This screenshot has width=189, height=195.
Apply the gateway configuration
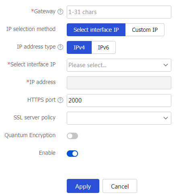point(83,186)
